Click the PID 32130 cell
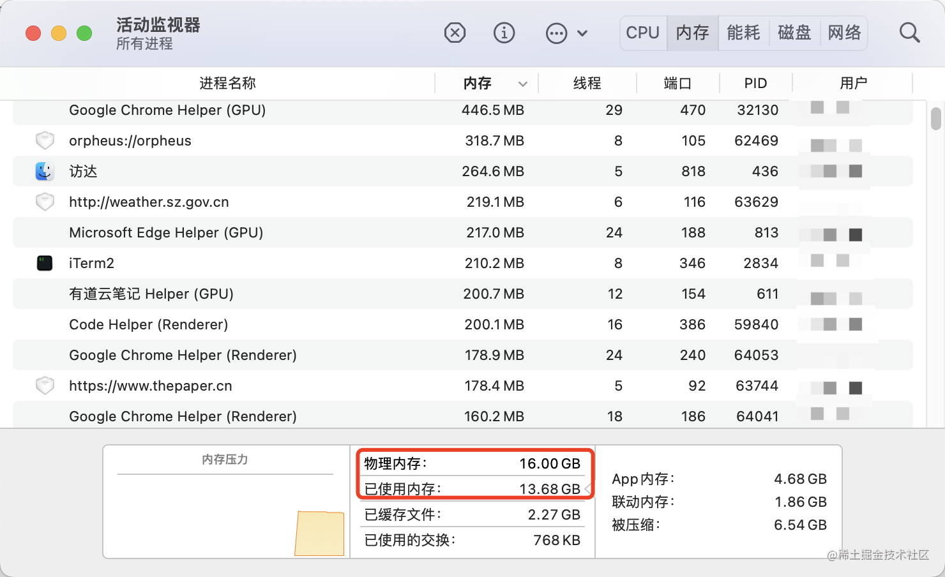Screen dimensions: 945x577 [758, 110]
